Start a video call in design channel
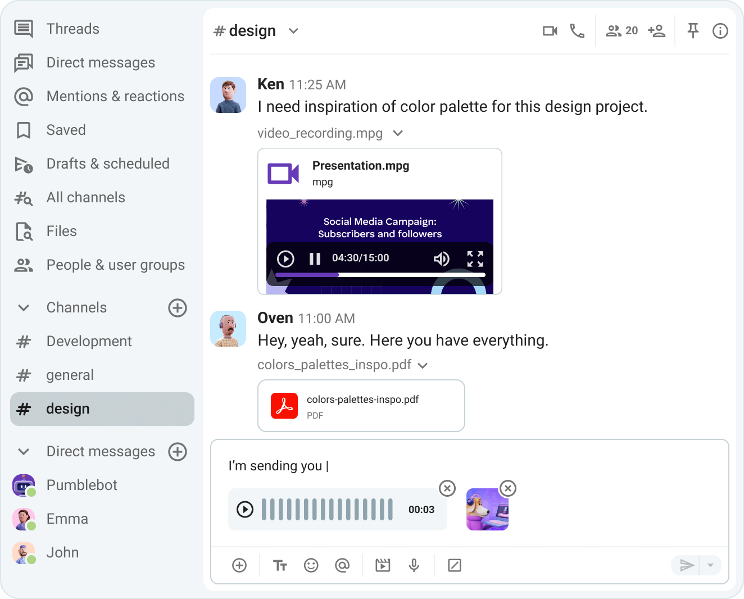Screen dimensions: 744x599 pos(550,31)
